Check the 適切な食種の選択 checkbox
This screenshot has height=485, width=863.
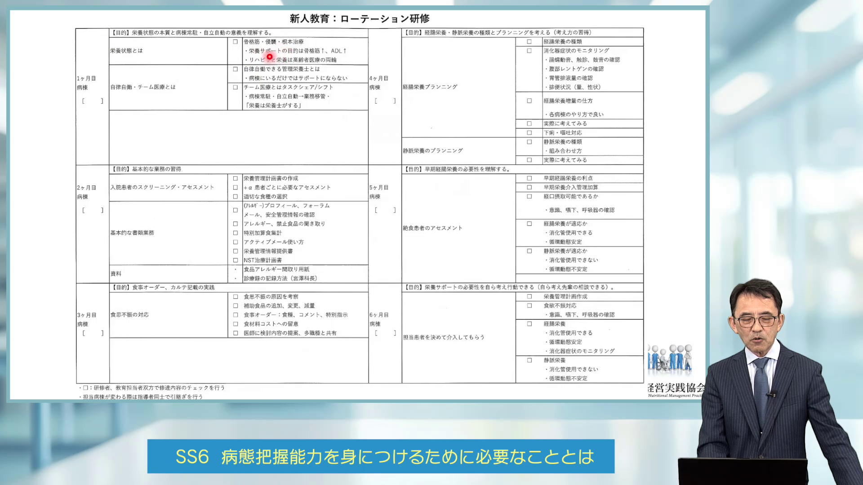(x=235, y=196)
